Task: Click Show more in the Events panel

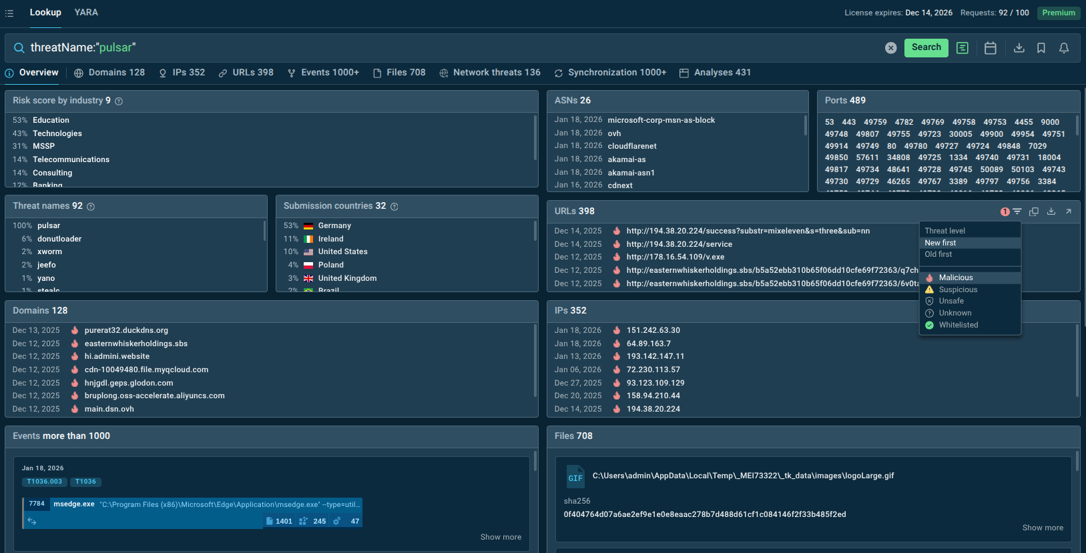Action: tap(501, 537)
